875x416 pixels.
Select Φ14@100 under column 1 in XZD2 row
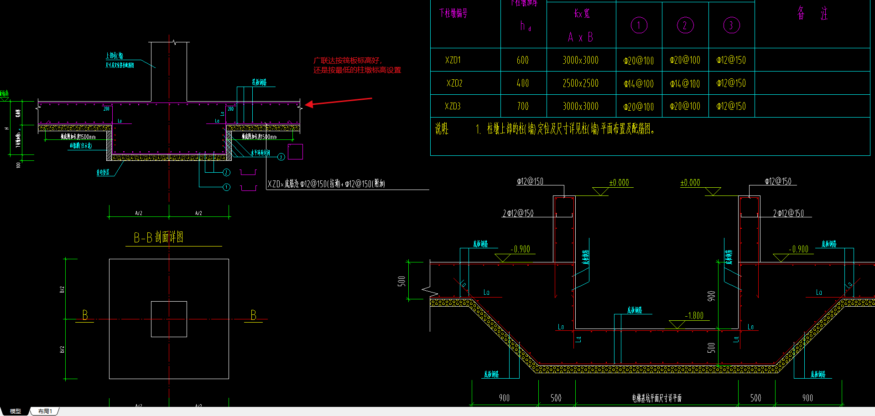(639, 84)
